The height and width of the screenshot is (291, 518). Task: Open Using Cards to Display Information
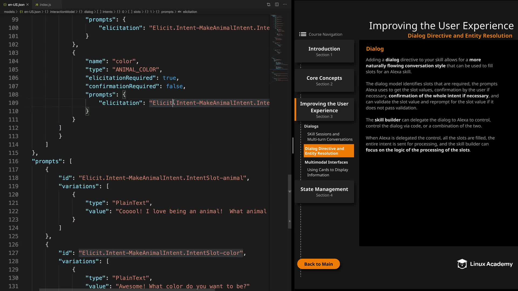tap(327, 172)
